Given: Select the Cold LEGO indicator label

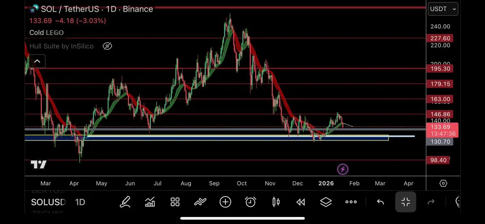Looking at the screenshot, I should coord(46,33).
